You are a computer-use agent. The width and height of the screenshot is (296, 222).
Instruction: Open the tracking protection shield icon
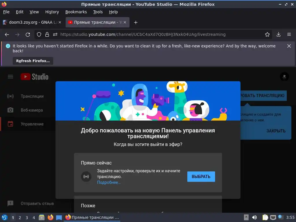(39, 35)
